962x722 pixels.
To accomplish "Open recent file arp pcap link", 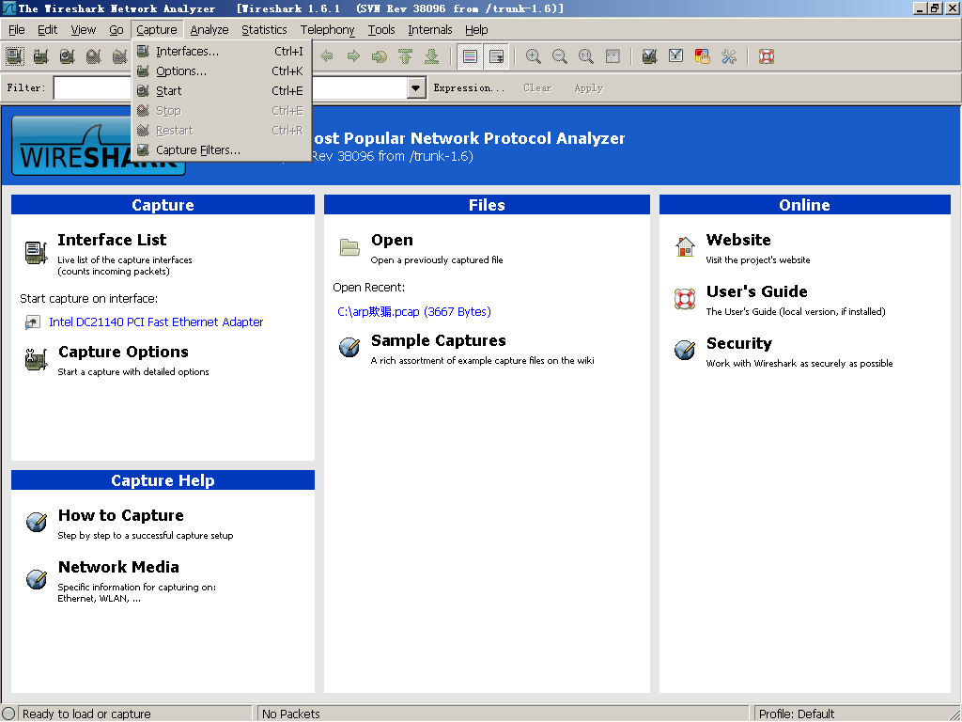I will click(x=413, y=312).
